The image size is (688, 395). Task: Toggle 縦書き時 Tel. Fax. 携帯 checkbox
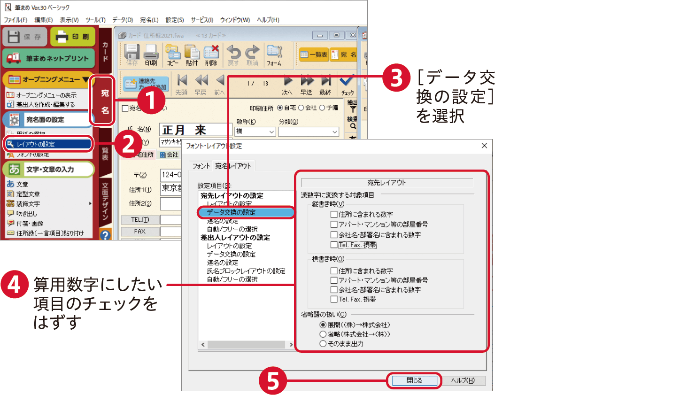pyautogui.click(x=334, y=245)
